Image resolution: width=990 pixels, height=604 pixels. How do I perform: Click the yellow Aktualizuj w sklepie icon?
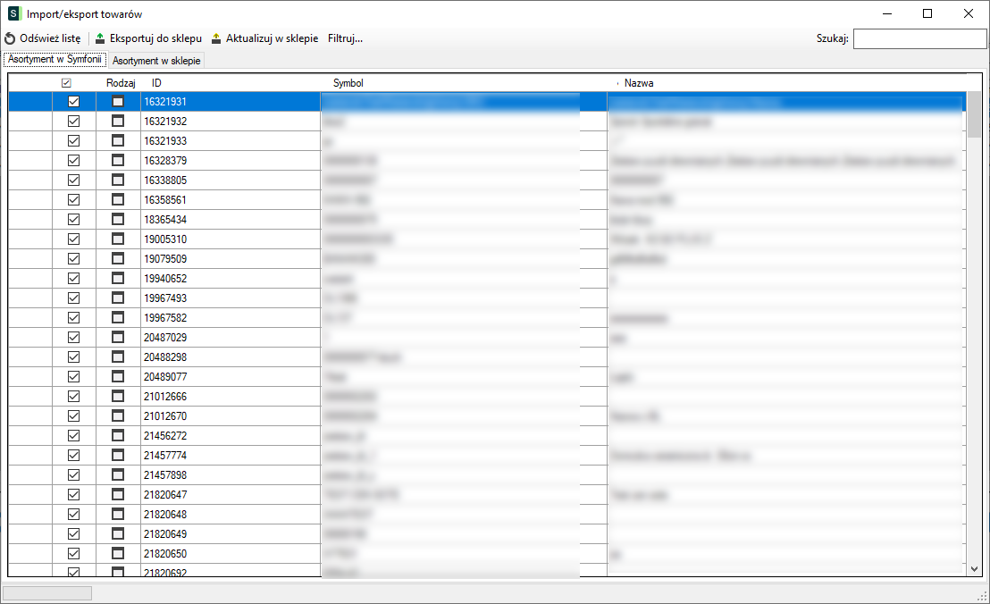(x=216, y=38)
